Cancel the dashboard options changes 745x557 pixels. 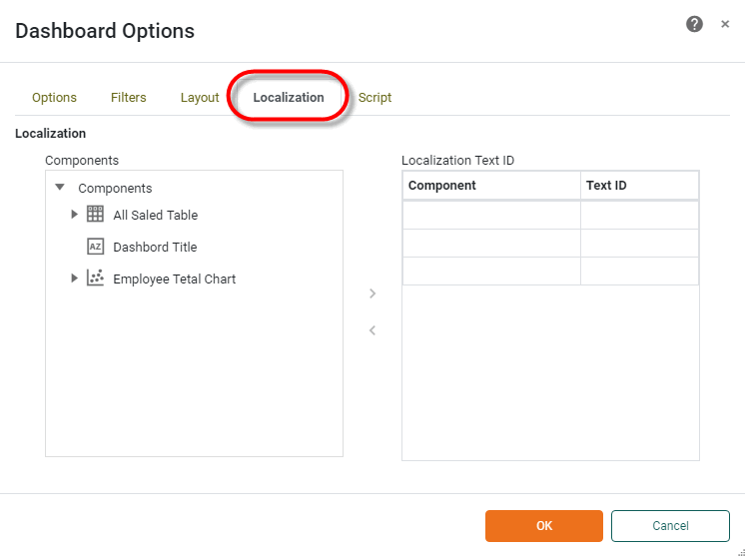[x=670, y=526]
